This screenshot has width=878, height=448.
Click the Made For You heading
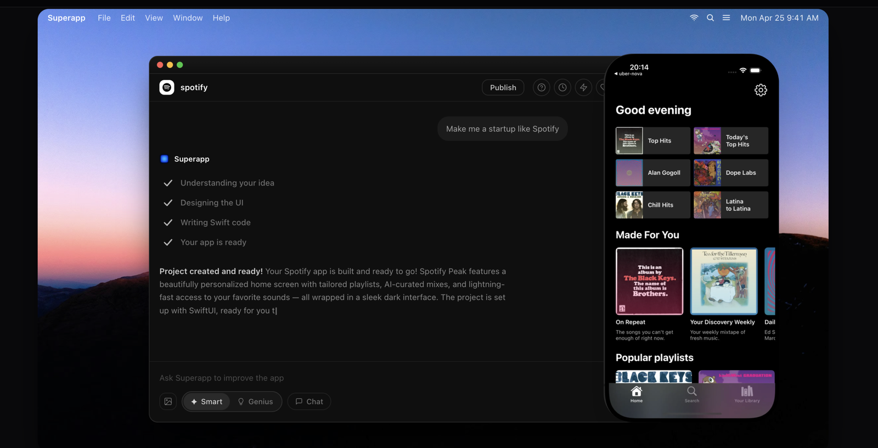coord(648,235)
